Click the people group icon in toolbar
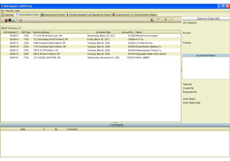230x161 pixels. 6,20
